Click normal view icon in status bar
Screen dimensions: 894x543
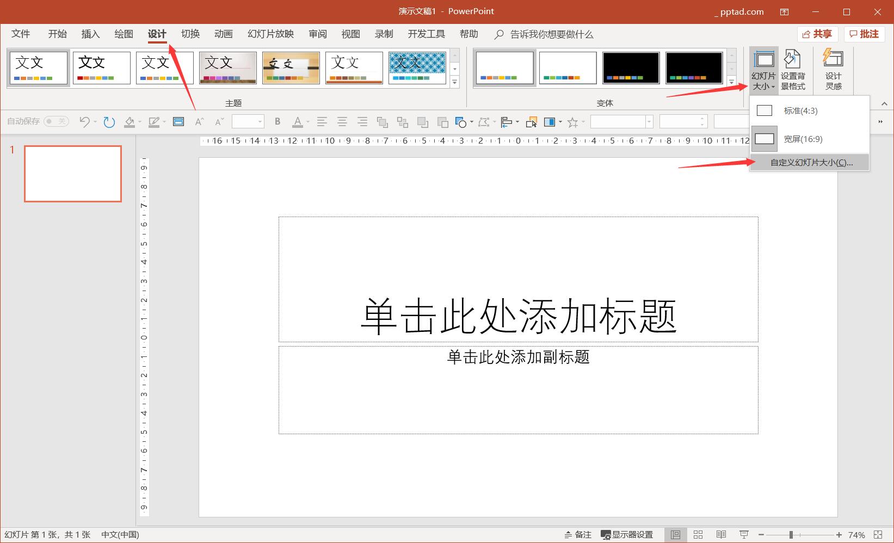[x=675, y=535]
